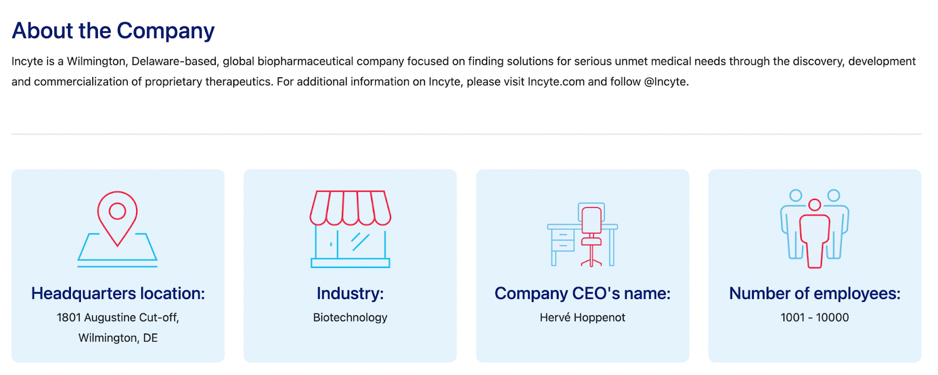Select the About the Company heading
The width and height of the screenshot is (938, 375).
113,30
